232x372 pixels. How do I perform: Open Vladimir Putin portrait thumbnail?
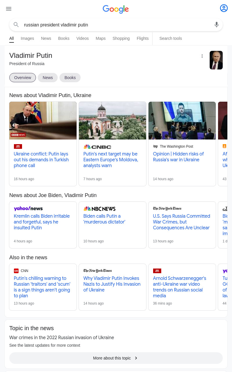[x=216, y=60]
